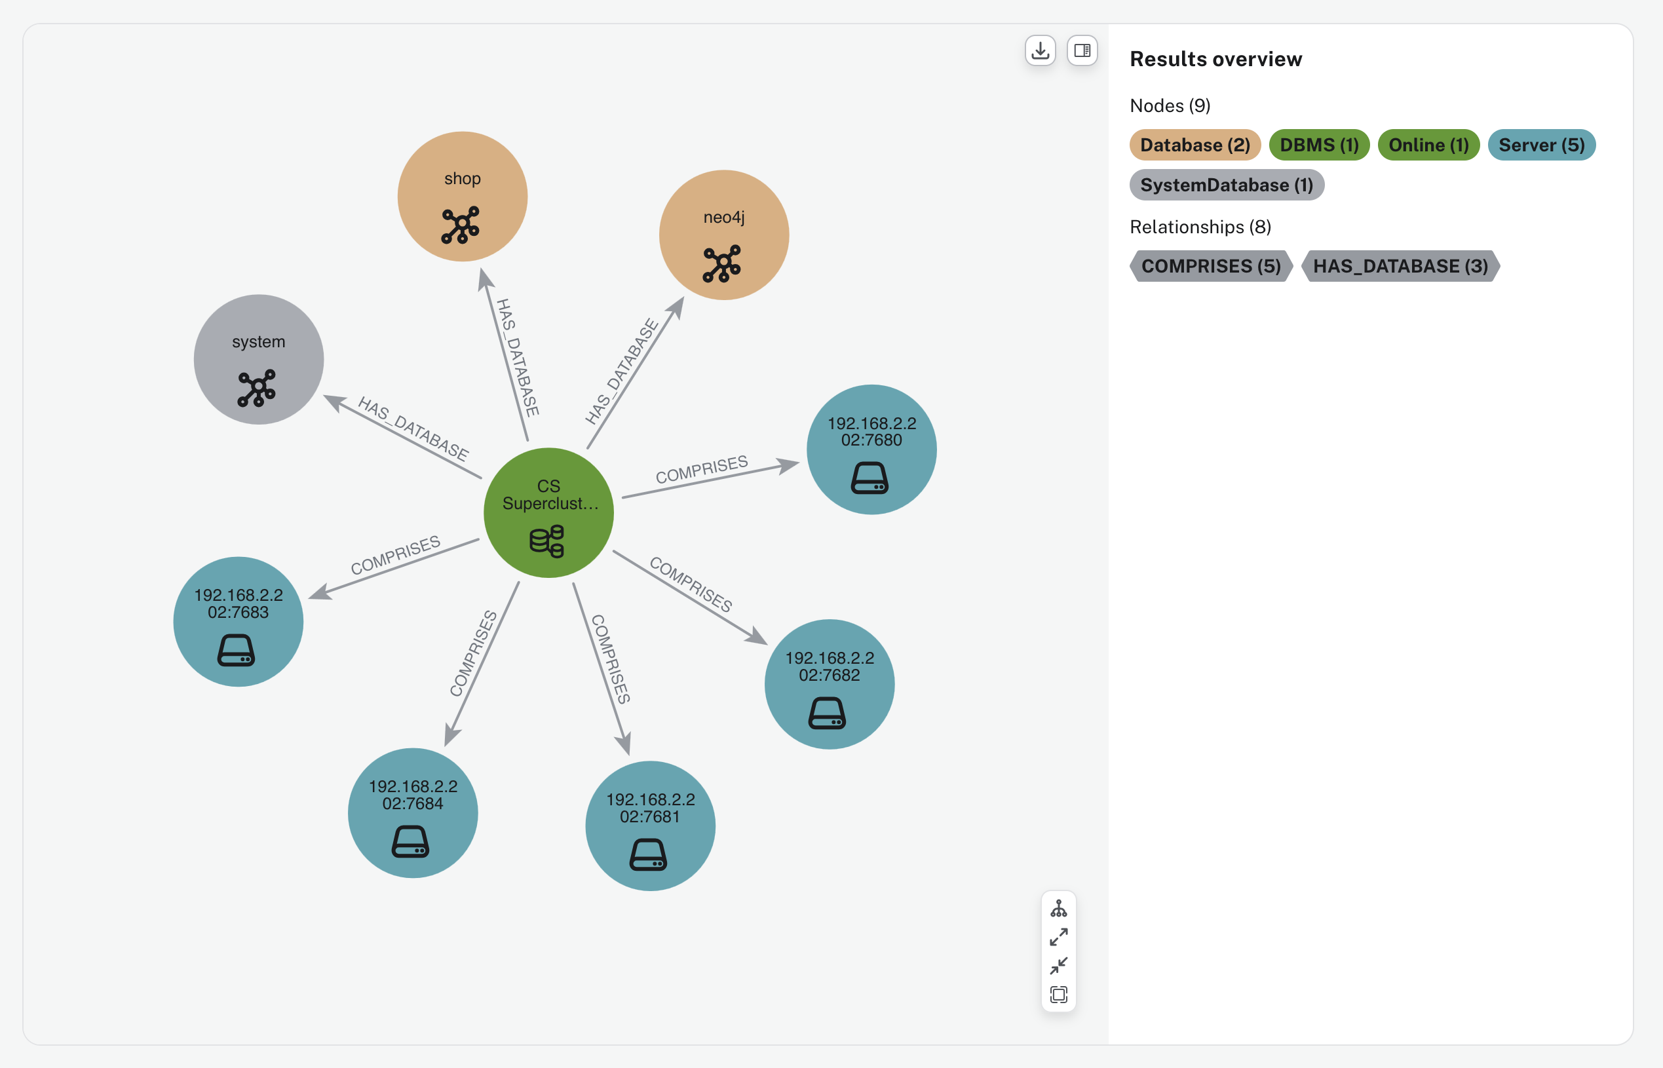
Task: Click the zoom out arrows icon
Action: 1058,965
